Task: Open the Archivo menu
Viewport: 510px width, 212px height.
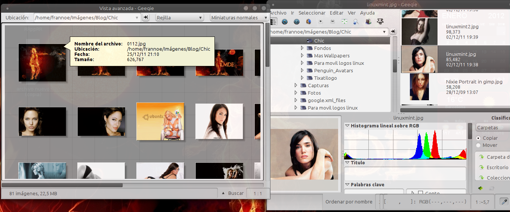Action: click(278, 13)
